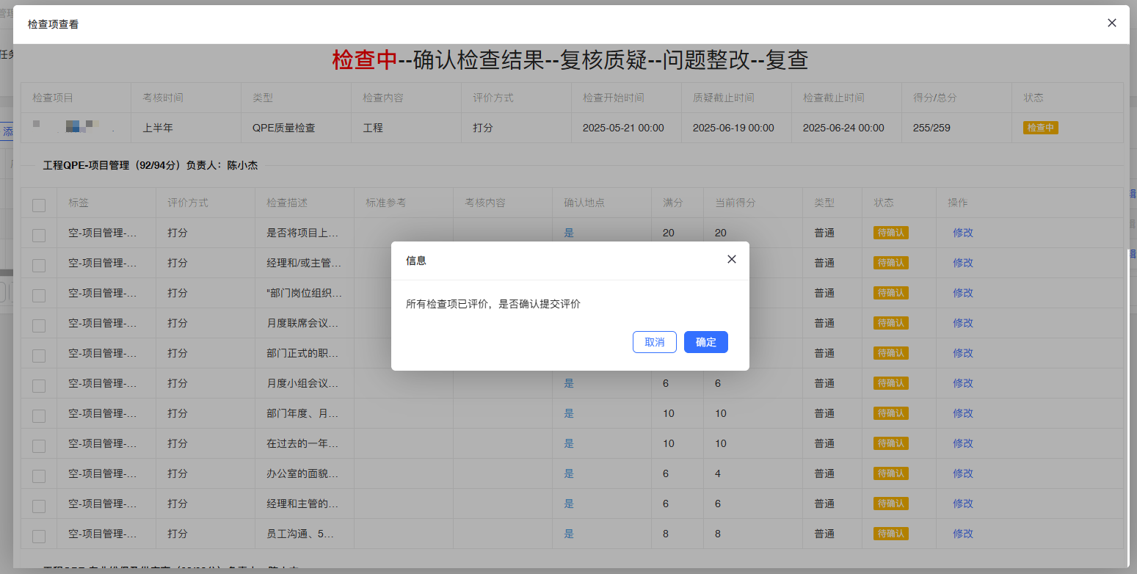Check the checkbox beside the 办公室的面貌 row
Screen dimensions: 1137x574
pos(39,473)
